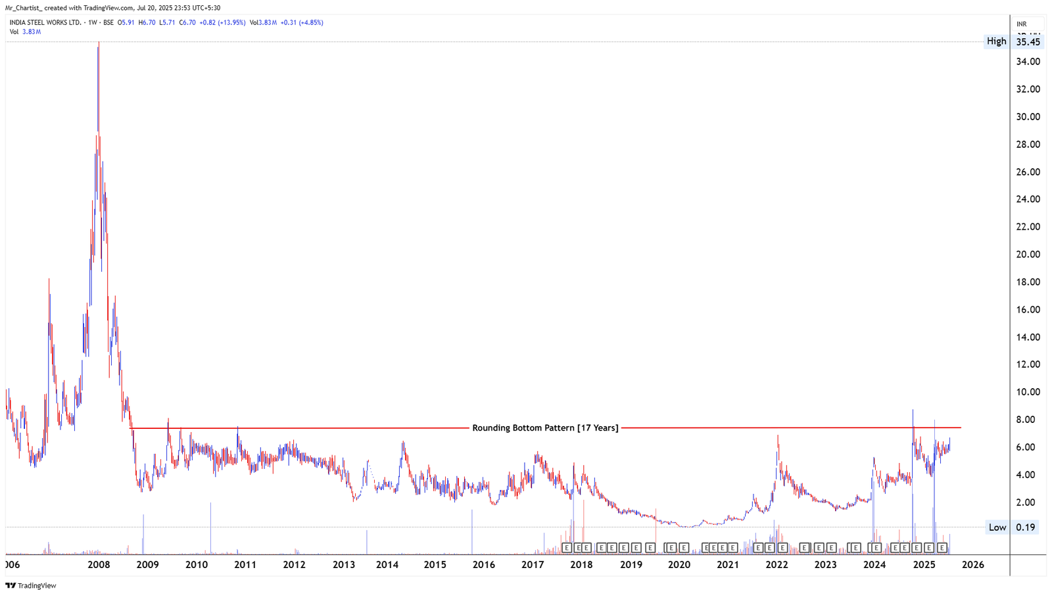Click the 'High 35.45' price label
Screen dimensions: 1052x595
coord(1011,41)
